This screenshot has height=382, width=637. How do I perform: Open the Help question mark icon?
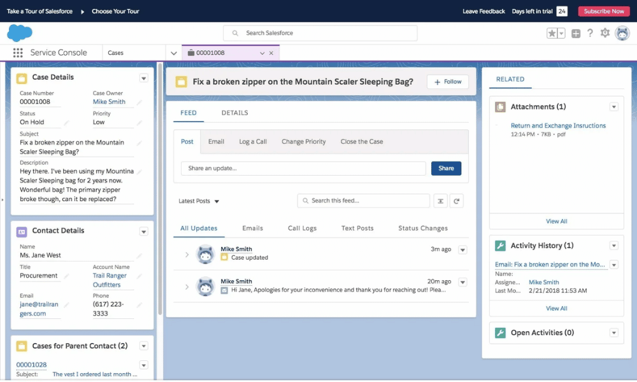coord(590,33)
